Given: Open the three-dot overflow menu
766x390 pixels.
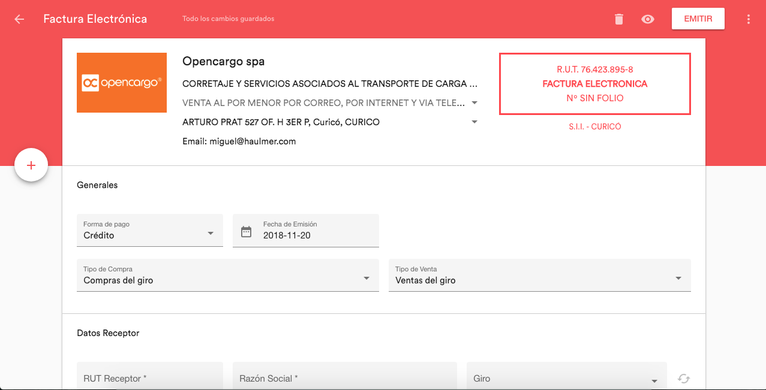Looking at the screenshot, I should click(x=748, y=19).
